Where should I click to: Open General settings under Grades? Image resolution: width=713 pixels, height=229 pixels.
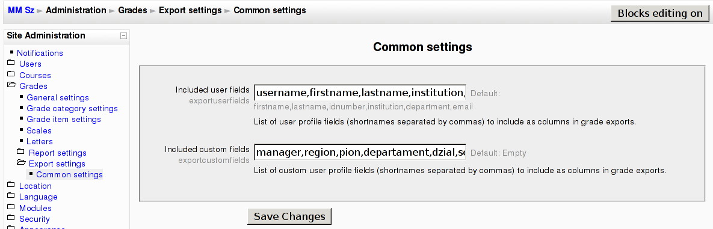(58, 98)
